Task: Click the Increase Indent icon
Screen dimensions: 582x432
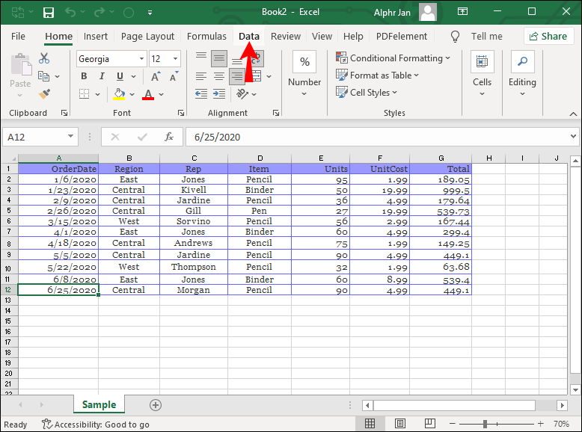Action: (220, 94)
